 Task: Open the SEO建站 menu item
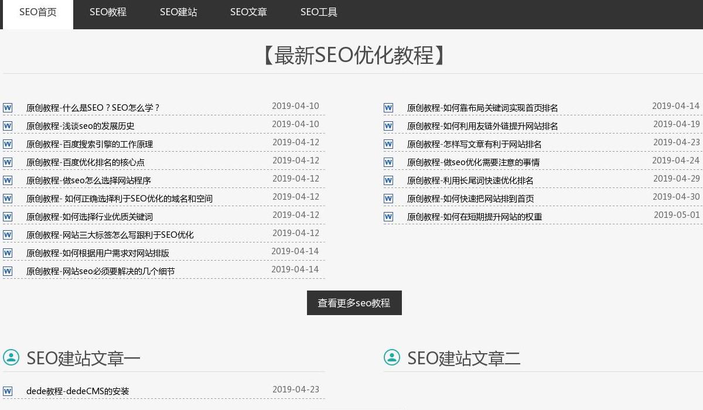tap(179, 12)
